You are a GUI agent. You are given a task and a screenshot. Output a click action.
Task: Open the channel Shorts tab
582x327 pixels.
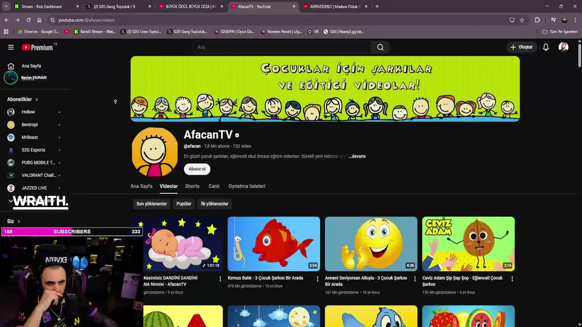point(192,186)
